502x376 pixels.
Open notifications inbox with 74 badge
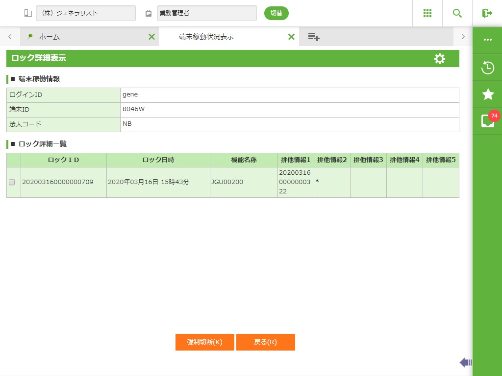(487, 120)
